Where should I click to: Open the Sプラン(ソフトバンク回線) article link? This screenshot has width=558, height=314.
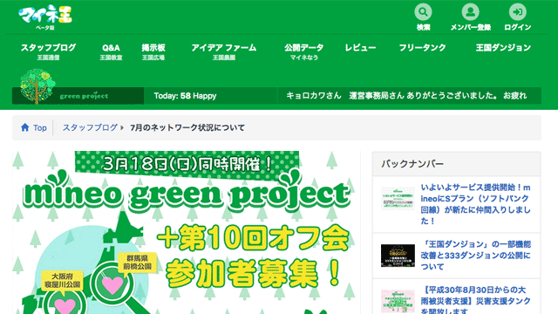475,204
